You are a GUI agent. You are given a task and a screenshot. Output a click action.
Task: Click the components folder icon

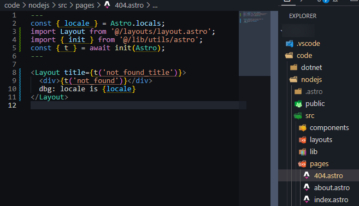click(303, 128)
